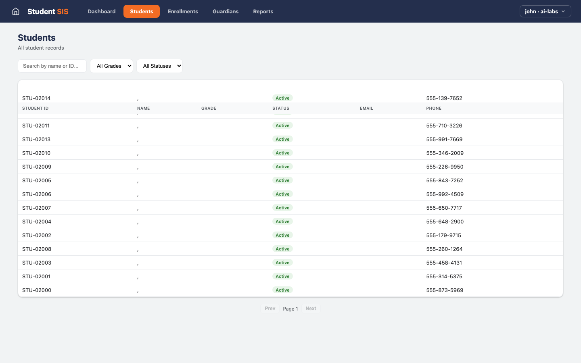Screen dimensions: 581x363
Task: Click the Active badge for STU-02011
Action: click(282, 125)
